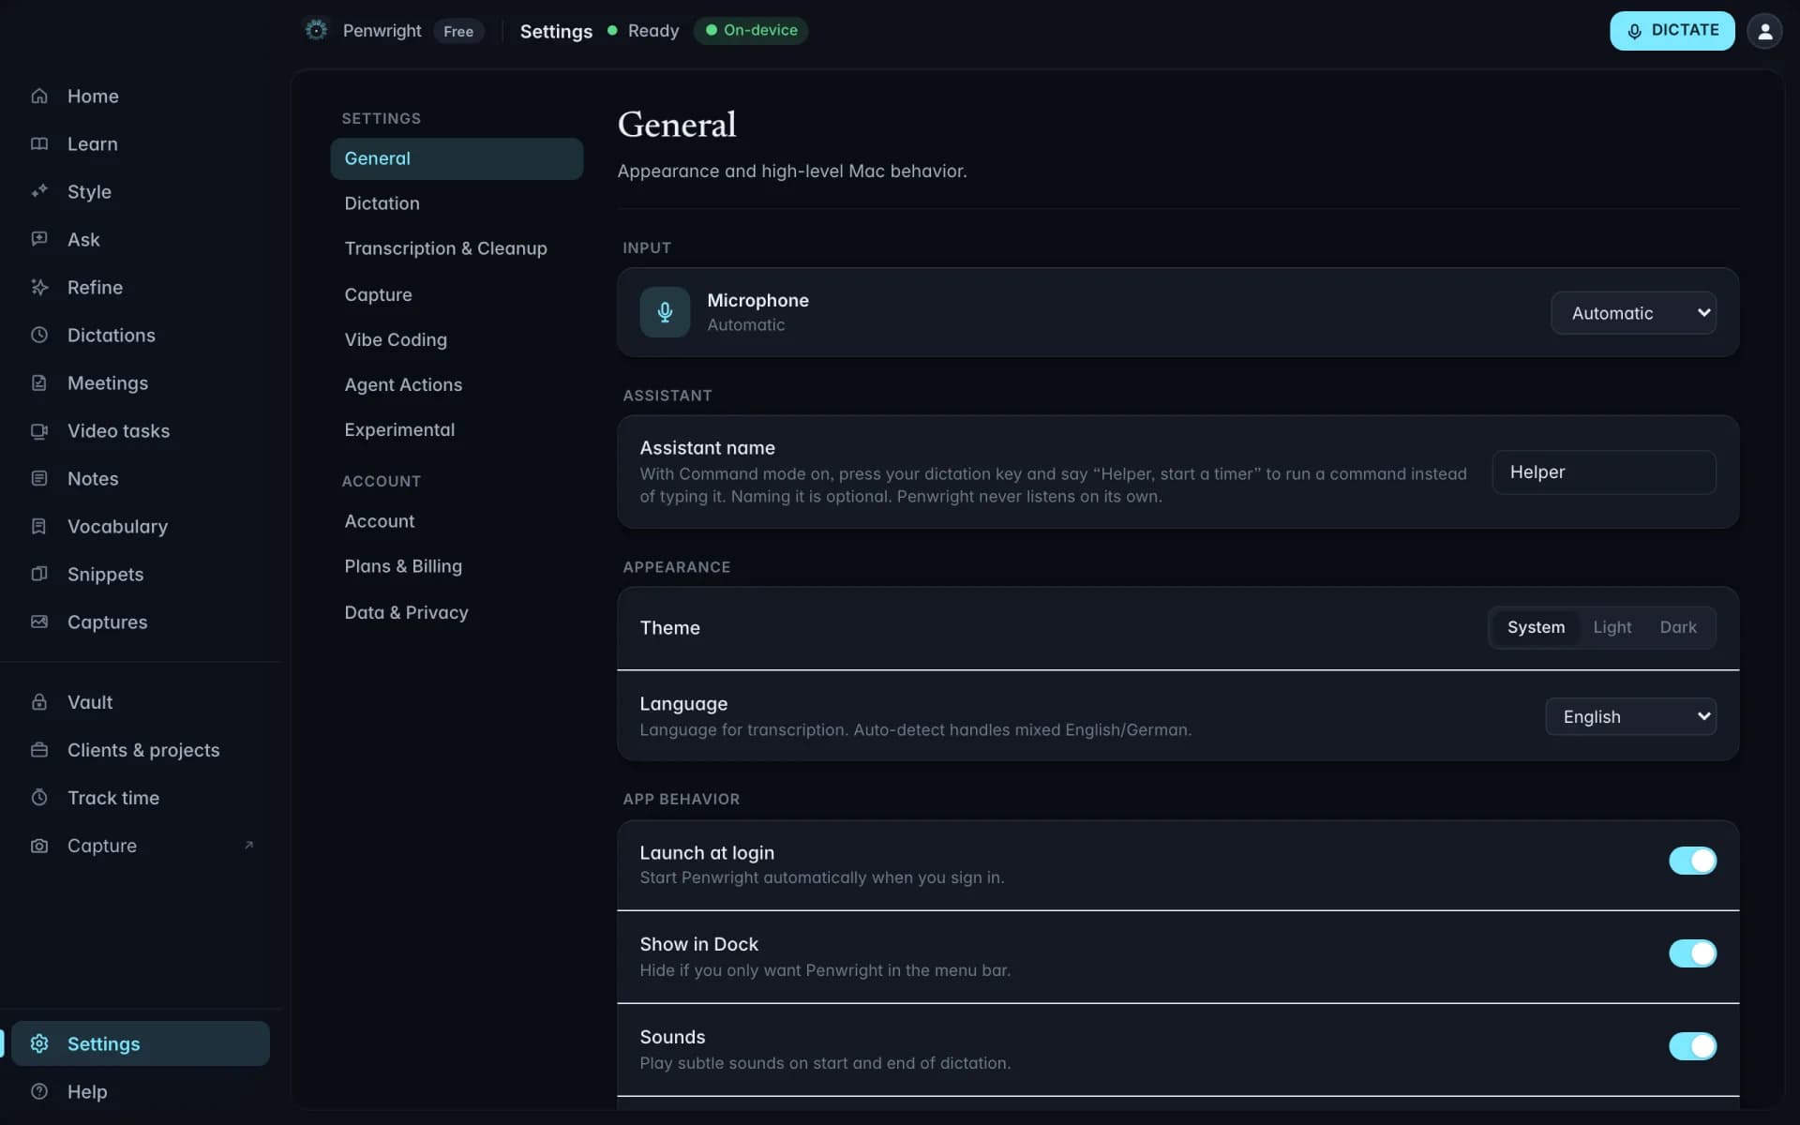
Task: Click the Captures image icon
Action: click(x=39, y=622)
